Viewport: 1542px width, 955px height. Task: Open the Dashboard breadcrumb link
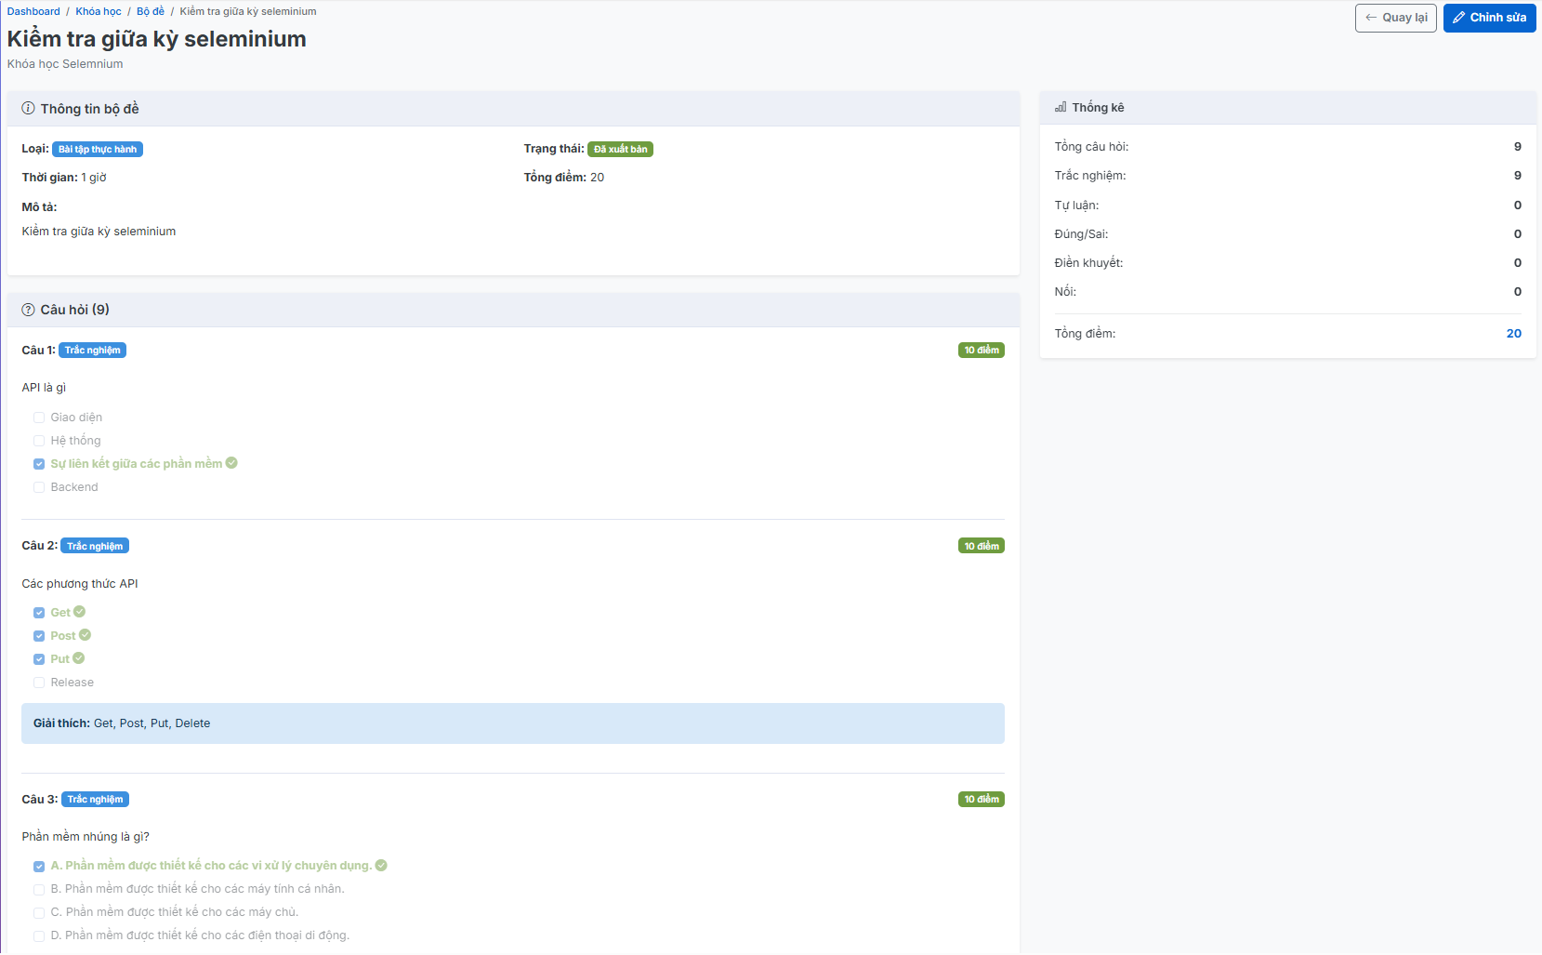pos(33,11)
